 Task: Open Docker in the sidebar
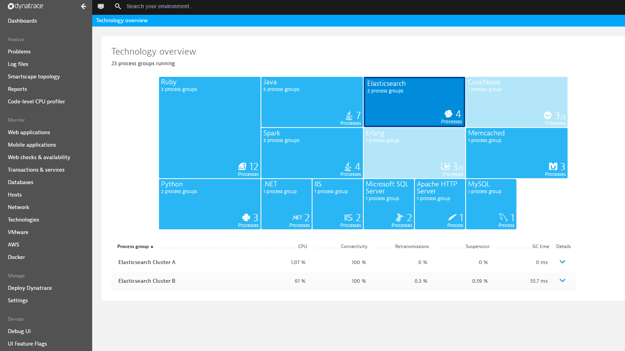point(16,257)
